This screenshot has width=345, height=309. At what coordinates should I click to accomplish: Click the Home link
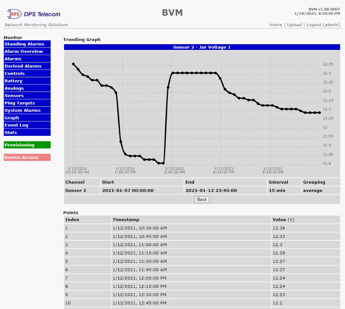pyautogui.click(x=276, y=25)
